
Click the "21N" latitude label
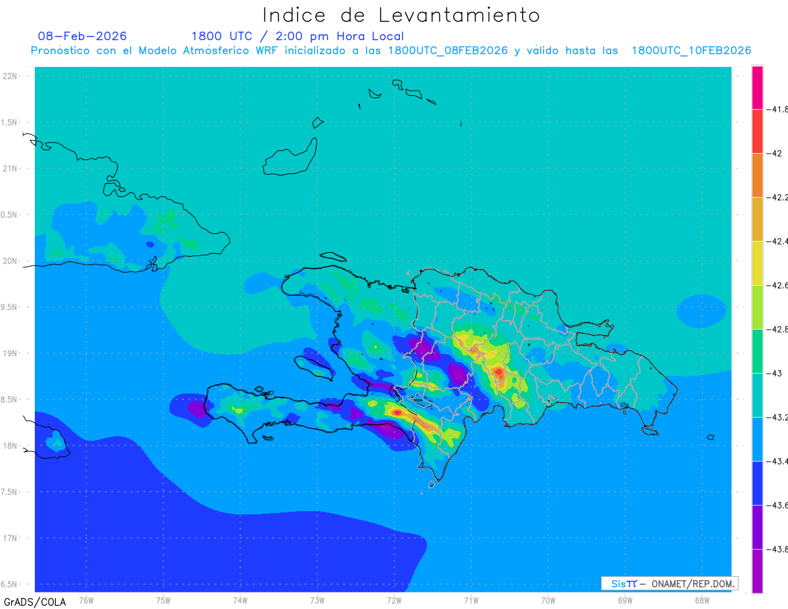(11, 168)
